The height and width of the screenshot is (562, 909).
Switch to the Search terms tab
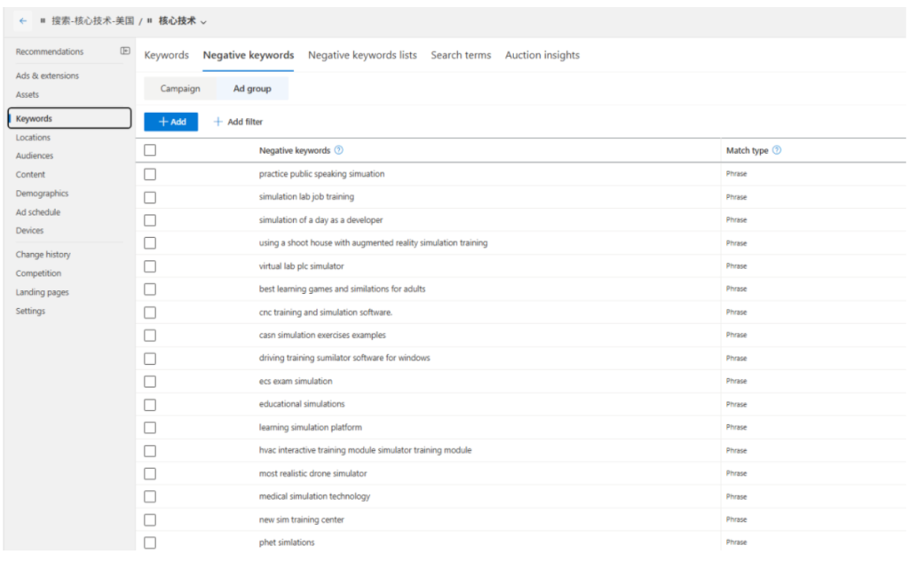(461, 55)
